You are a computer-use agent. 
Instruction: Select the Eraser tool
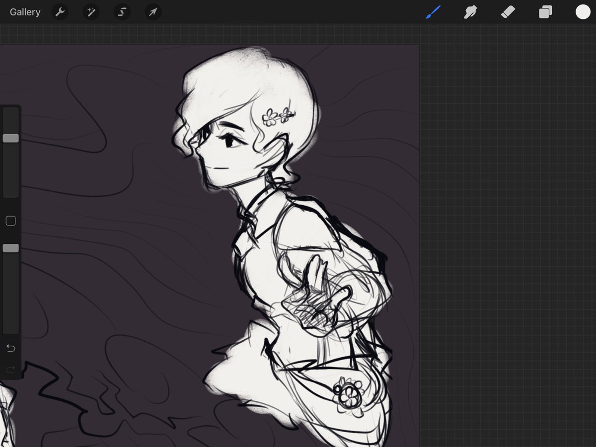pos(508,12)
